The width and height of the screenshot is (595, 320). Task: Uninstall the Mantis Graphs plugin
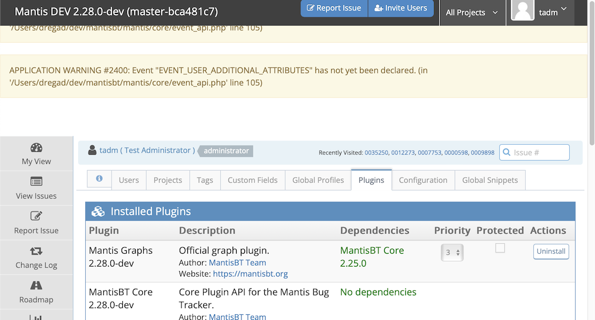point(551,251)
